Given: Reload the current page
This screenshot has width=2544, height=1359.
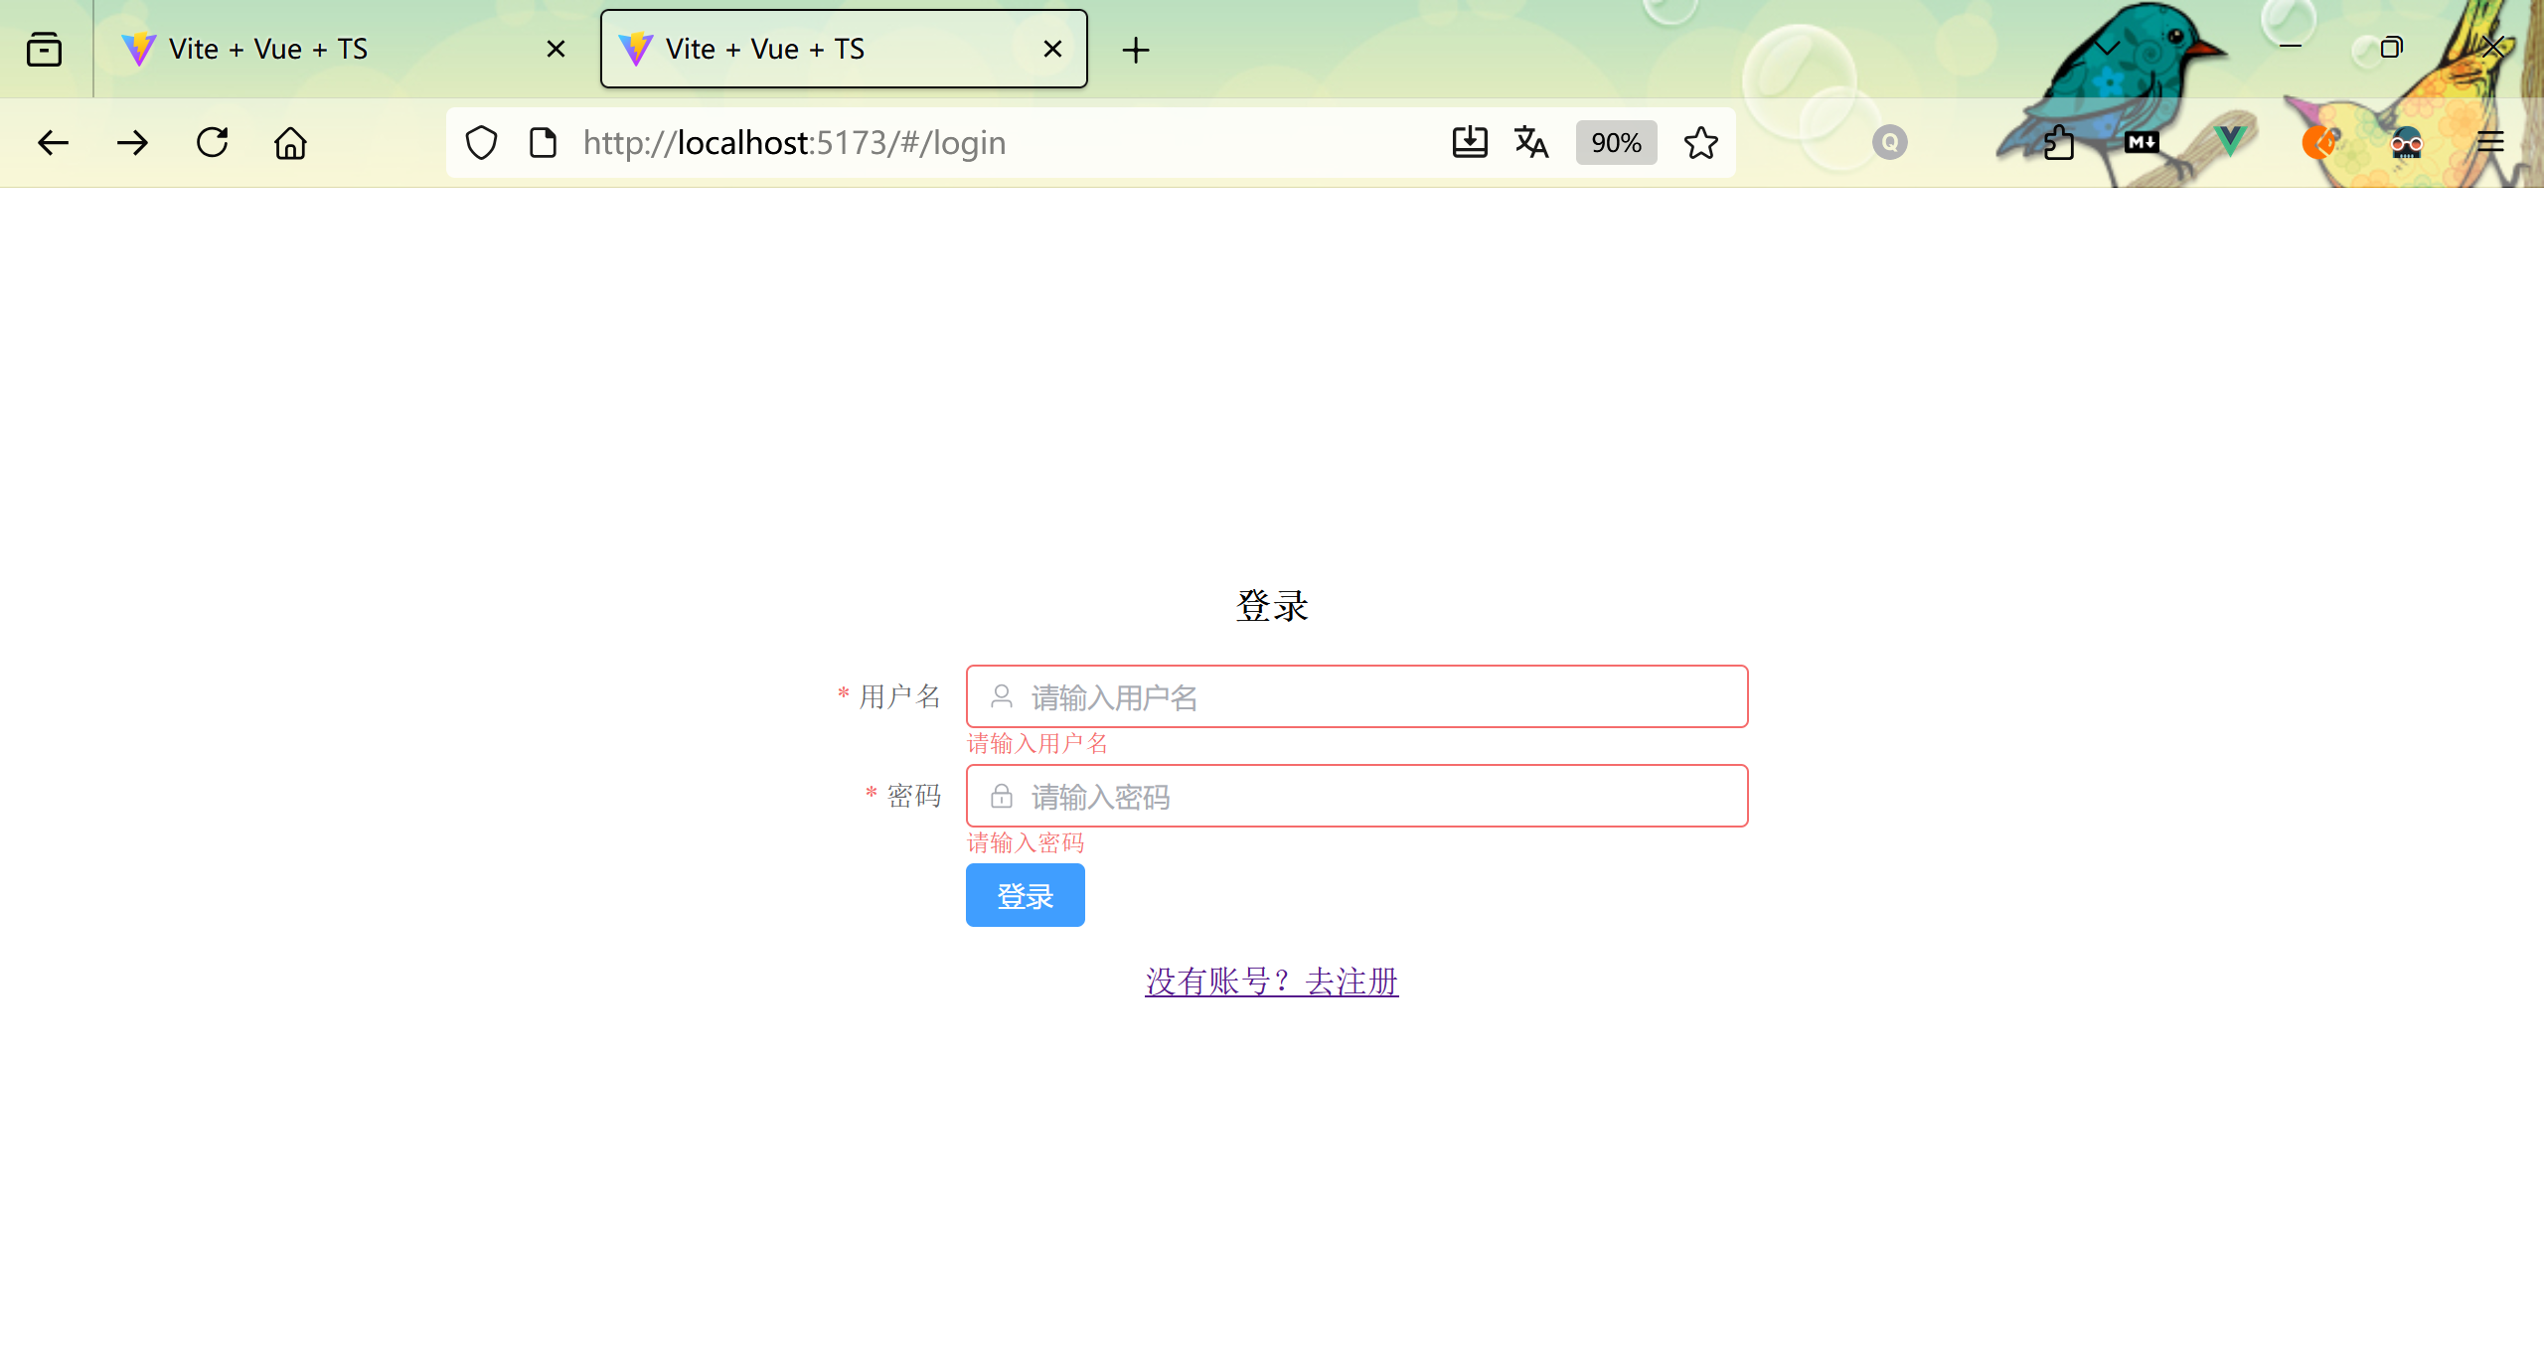Looking at the screenshot, I should coord(212,143).
